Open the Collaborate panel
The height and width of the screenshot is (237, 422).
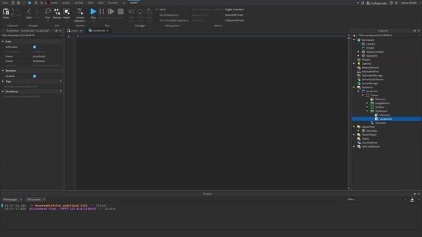tap(377, 3)
